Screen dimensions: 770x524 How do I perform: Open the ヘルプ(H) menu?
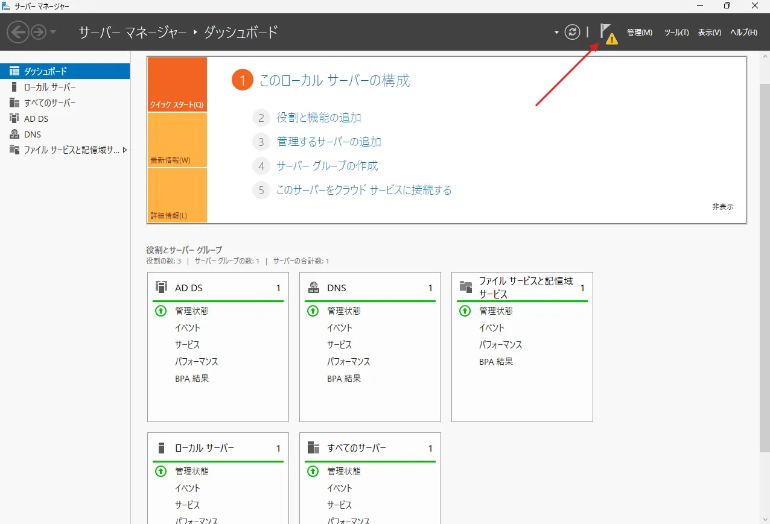(x=743, y=33)
